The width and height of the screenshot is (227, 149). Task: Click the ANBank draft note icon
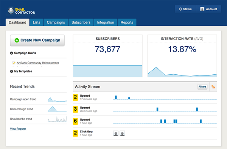pos(14,63)
